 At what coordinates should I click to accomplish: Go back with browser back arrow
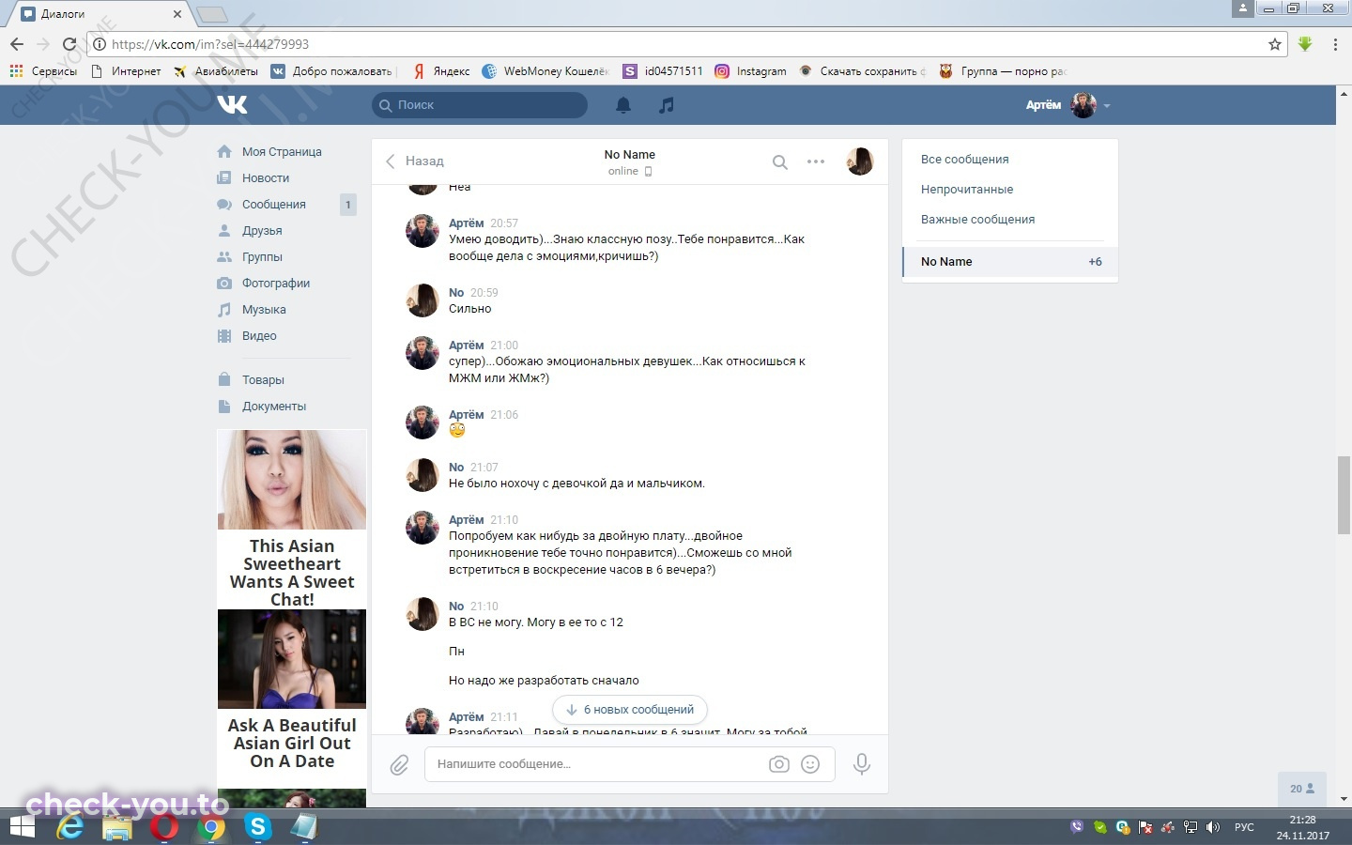coord(17,44)
